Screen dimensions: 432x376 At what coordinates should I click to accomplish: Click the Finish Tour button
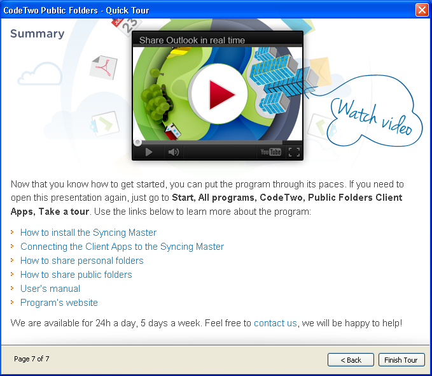click(x=401, y=359)
